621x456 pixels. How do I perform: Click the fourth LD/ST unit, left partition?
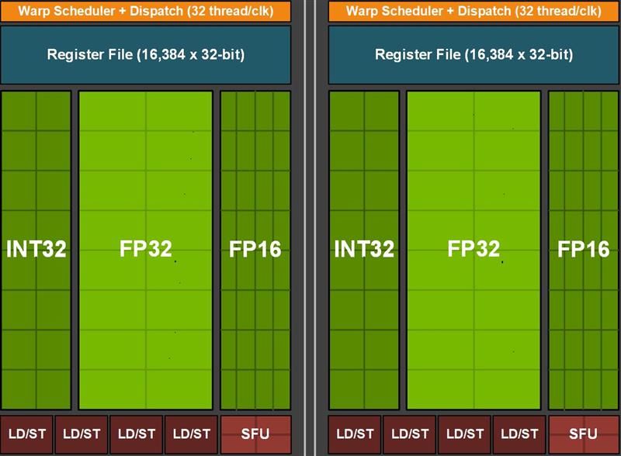click(x=191, y=434)
